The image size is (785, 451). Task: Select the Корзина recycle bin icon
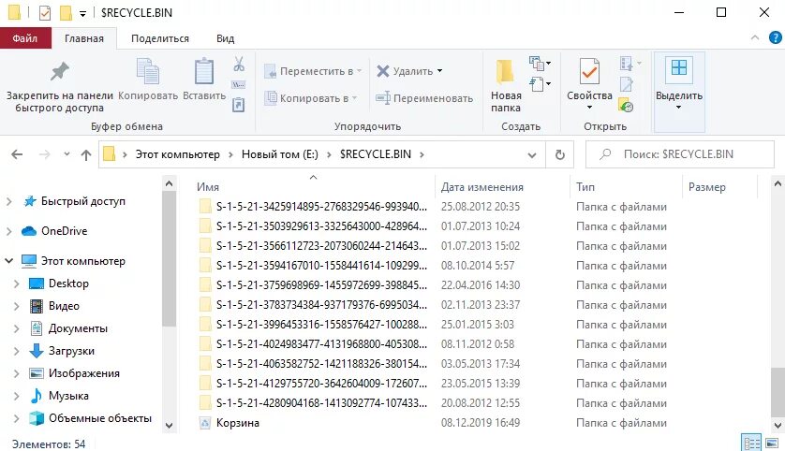(205, 423)
